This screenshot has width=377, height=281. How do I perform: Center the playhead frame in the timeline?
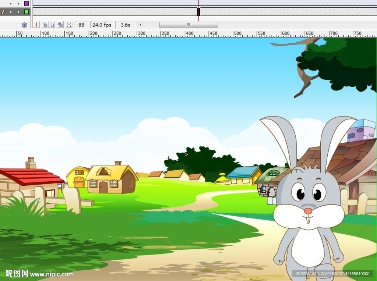tap(36, 25)
